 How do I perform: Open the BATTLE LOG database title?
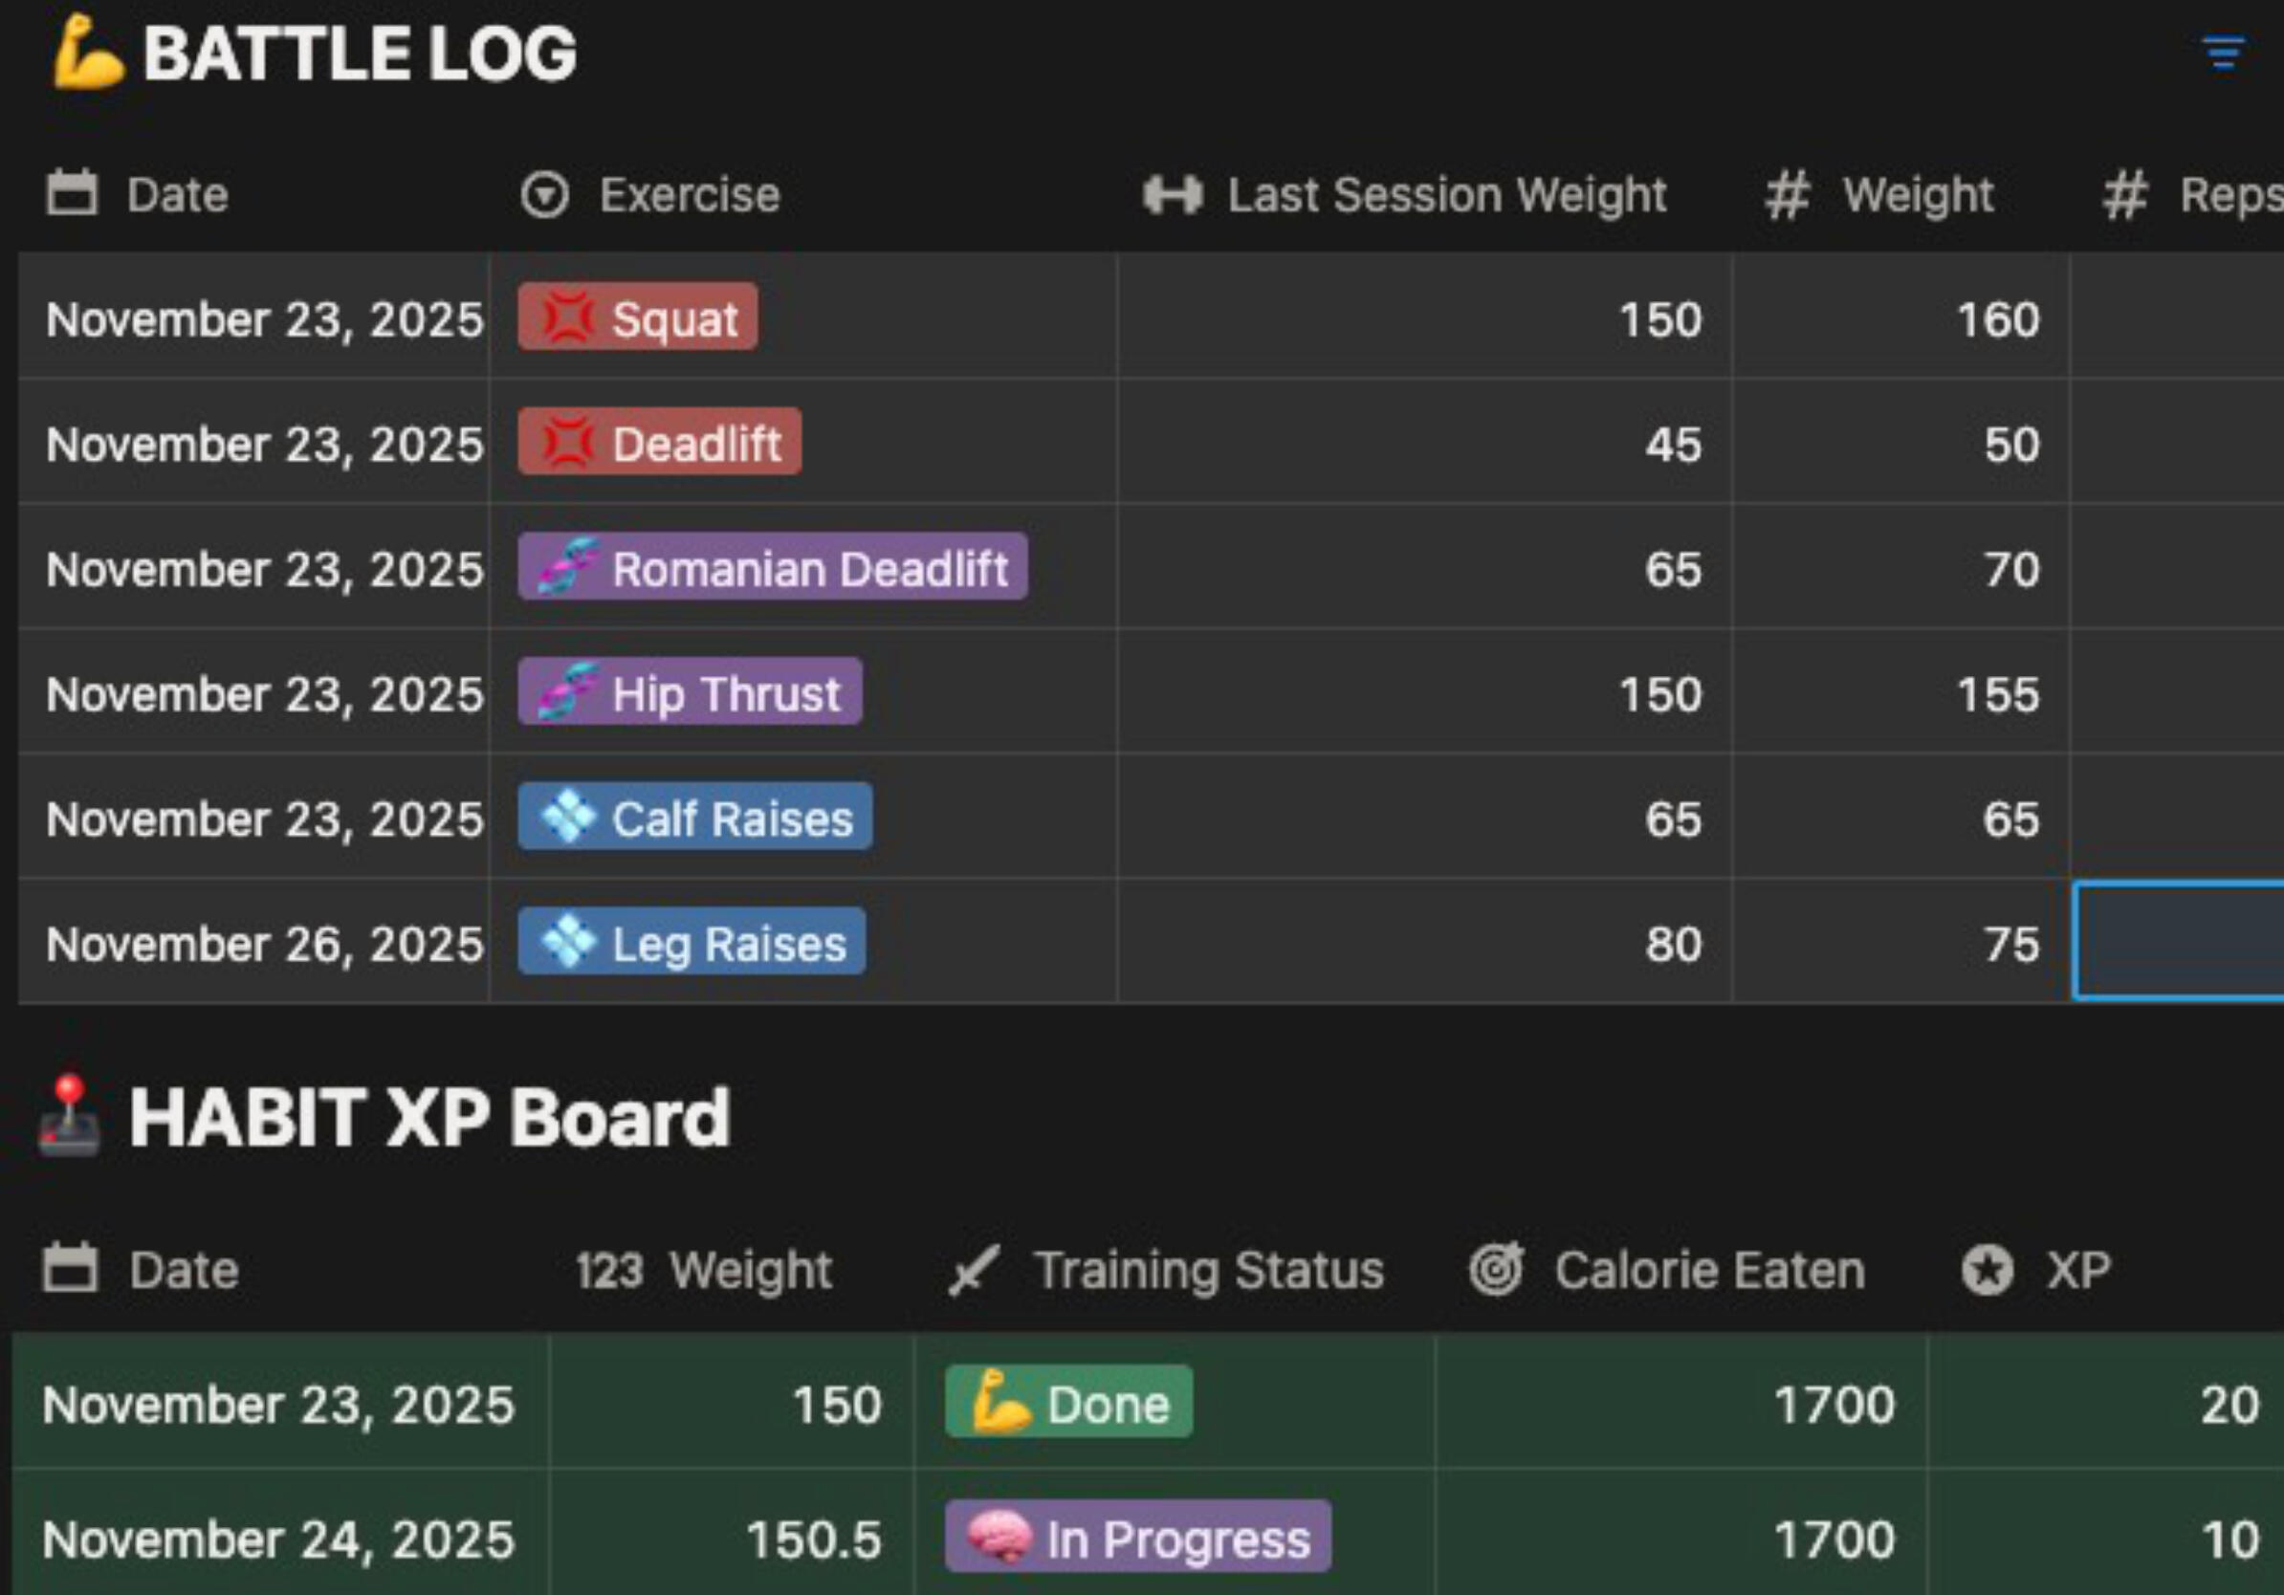[x=359, y=53]
